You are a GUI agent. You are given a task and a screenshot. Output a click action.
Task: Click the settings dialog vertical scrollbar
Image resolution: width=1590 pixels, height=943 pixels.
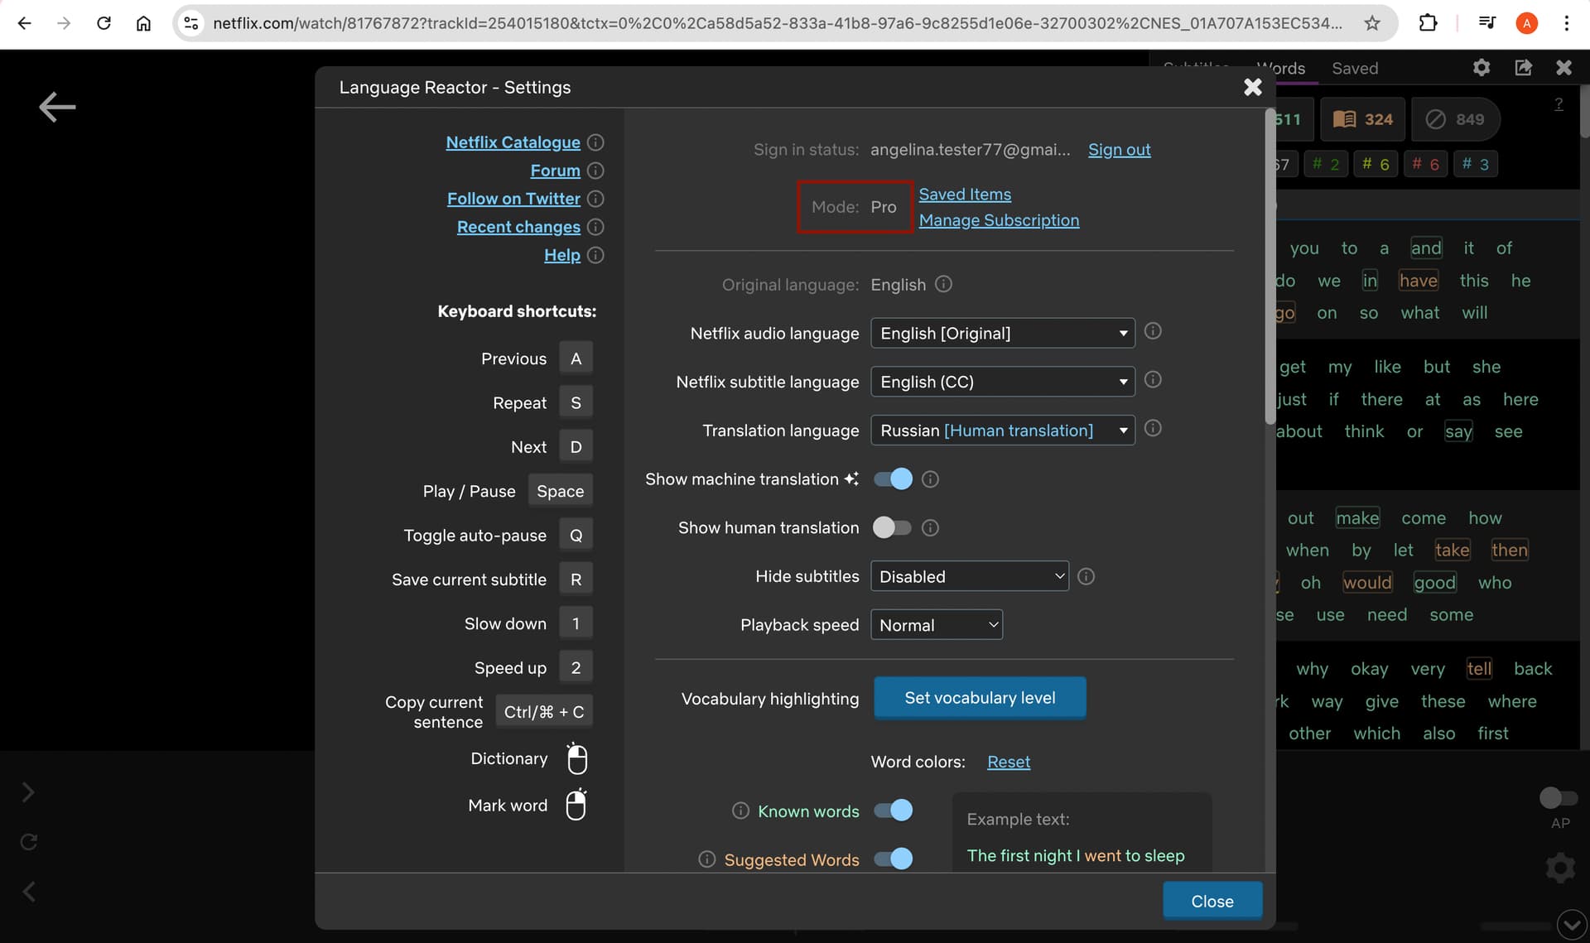click(1270, 265)
